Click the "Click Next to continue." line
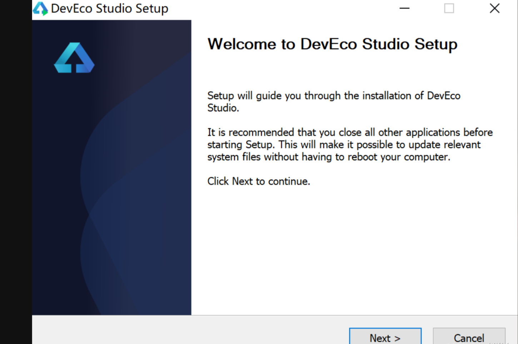 point(259,181)
